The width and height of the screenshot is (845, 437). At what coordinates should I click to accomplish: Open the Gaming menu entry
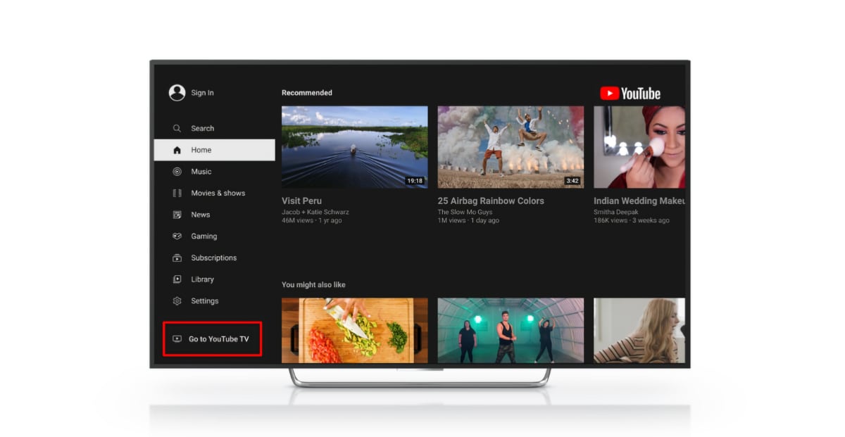(x=214, y=236)
